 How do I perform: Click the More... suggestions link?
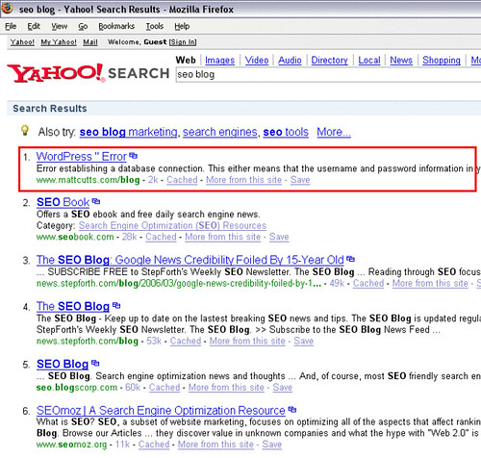[x=334, y=132]
